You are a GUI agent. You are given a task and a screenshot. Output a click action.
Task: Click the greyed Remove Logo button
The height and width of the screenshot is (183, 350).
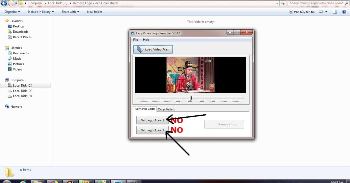coord(224,124)
